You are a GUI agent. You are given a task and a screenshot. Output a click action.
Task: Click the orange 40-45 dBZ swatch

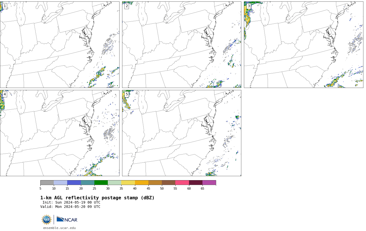(x=142, y=183)
